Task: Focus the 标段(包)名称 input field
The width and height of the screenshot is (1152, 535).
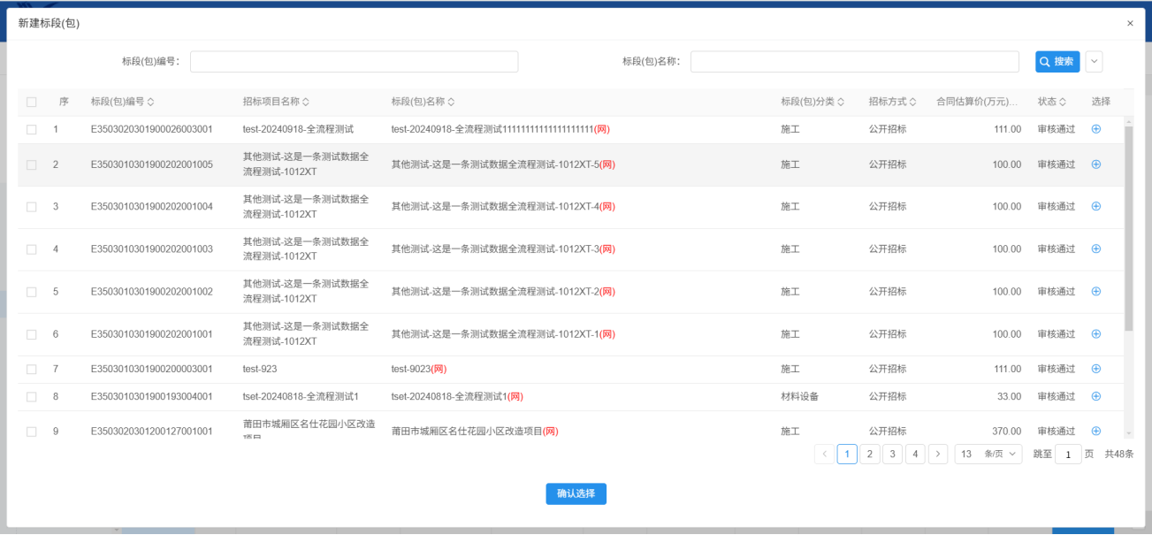Action: 854,61
